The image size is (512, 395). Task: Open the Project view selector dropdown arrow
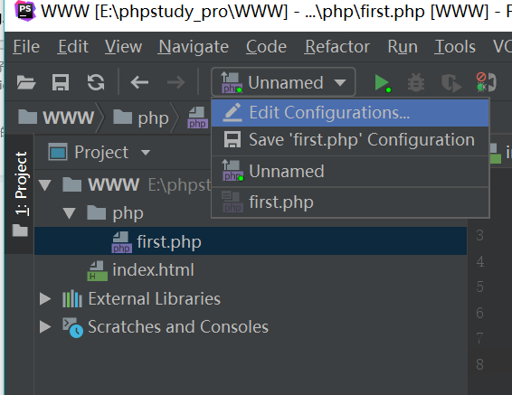pos(146,153)
